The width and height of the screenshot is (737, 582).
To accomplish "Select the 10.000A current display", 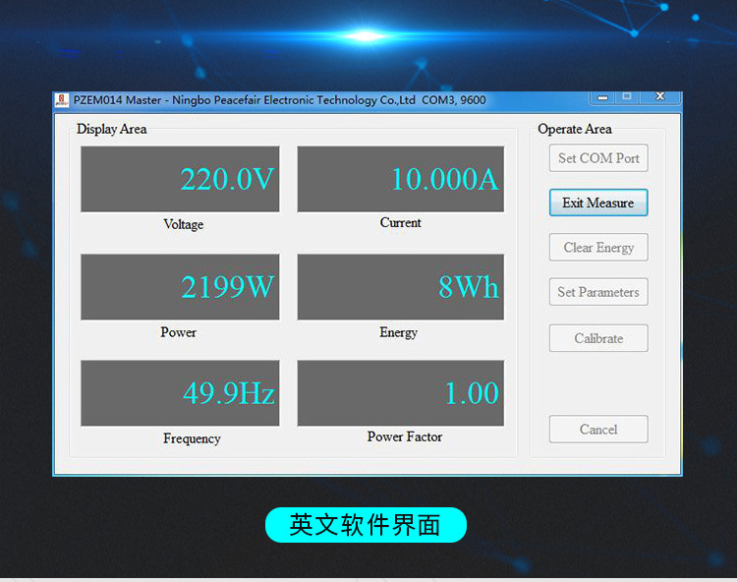I will tap(400, 179).
